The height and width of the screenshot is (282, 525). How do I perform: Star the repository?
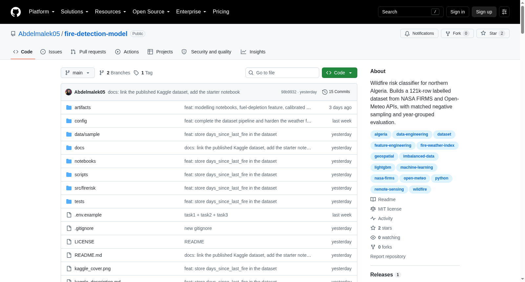[x=493, y=33]
